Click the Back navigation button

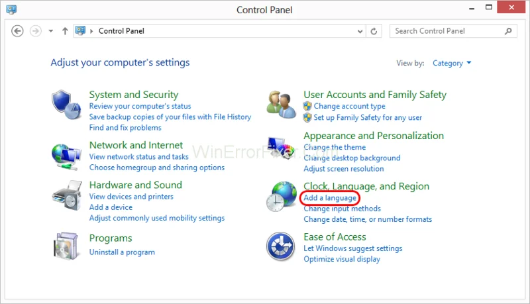tap(18, 31)
